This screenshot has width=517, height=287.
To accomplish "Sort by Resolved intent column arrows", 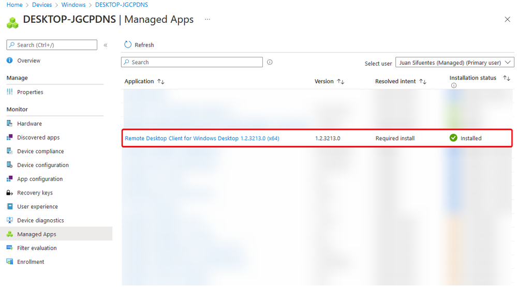I will pyautogui.click(x=423, y=81).
